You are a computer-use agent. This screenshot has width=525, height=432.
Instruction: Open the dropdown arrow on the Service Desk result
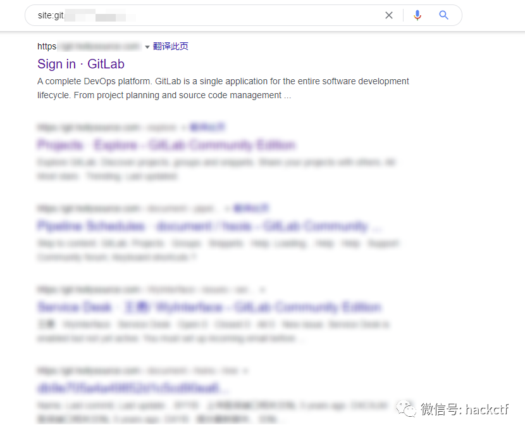[262, 289]
